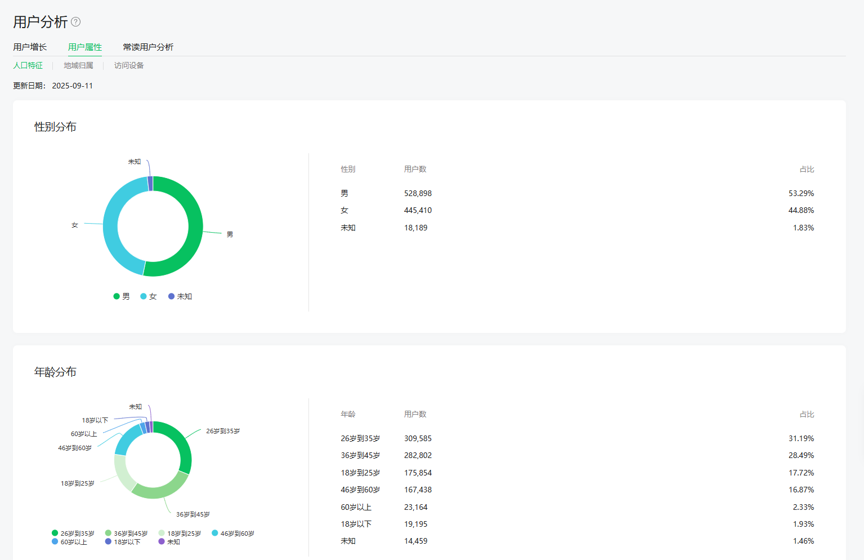Click the 用户数 header in age table
The image size is (864, 560).
click(415, 414)
